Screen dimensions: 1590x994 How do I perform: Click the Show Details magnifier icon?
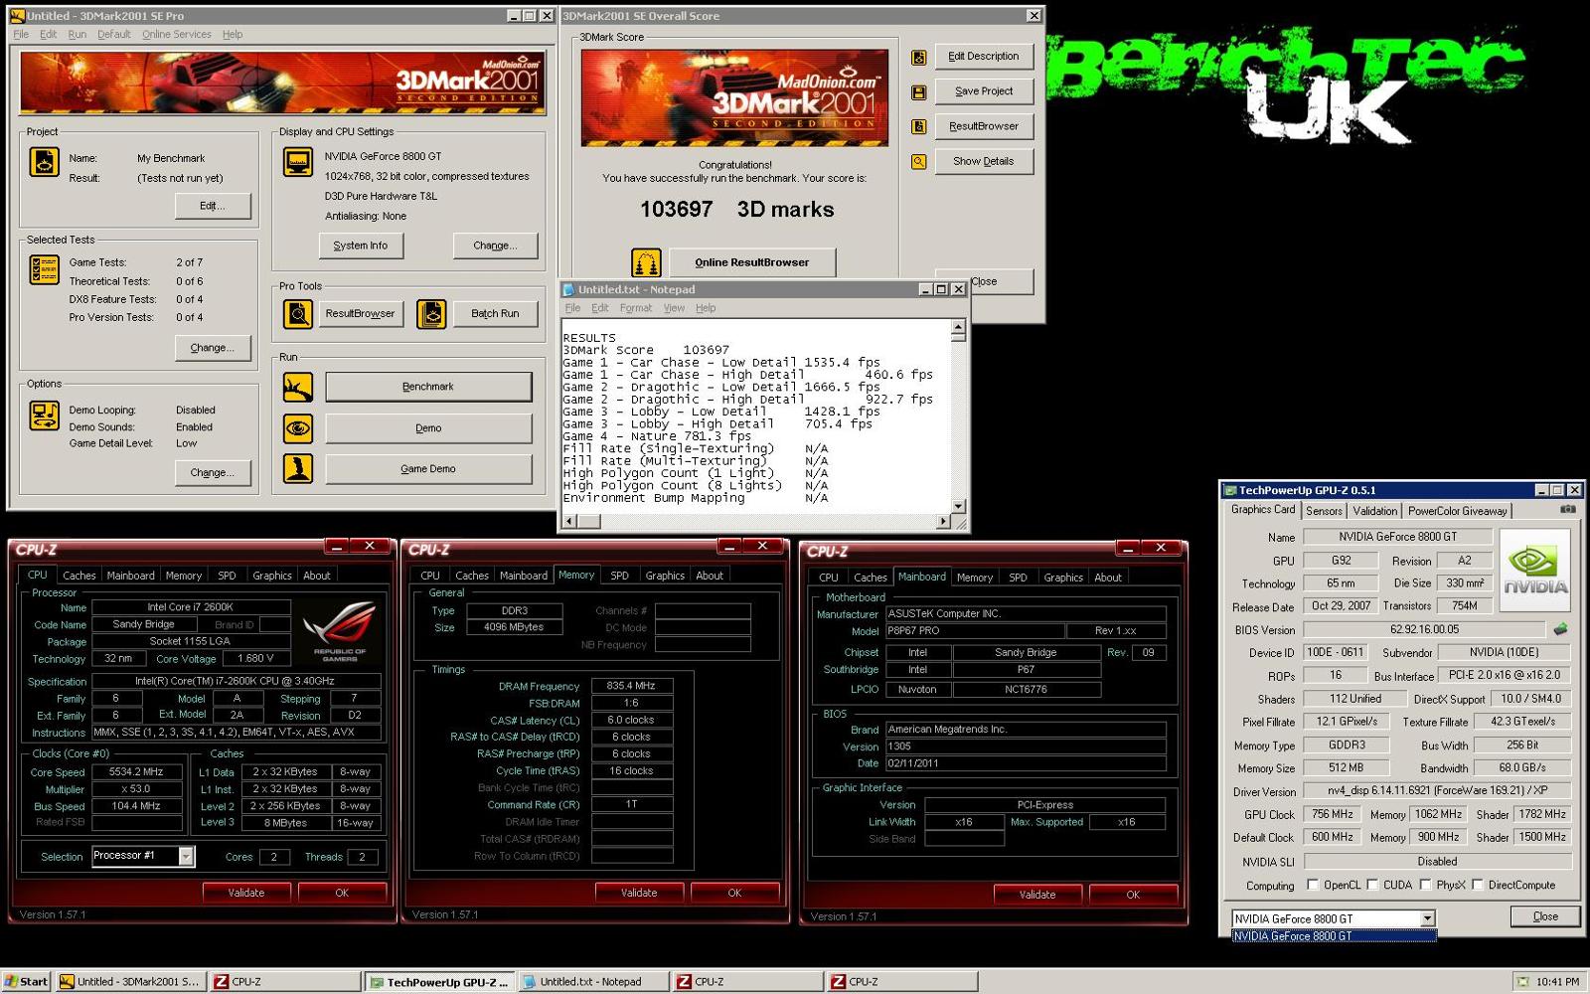[919, 162]
